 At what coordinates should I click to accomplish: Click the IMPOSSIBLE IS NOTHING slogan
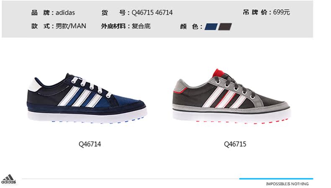(x=287, y=184)
